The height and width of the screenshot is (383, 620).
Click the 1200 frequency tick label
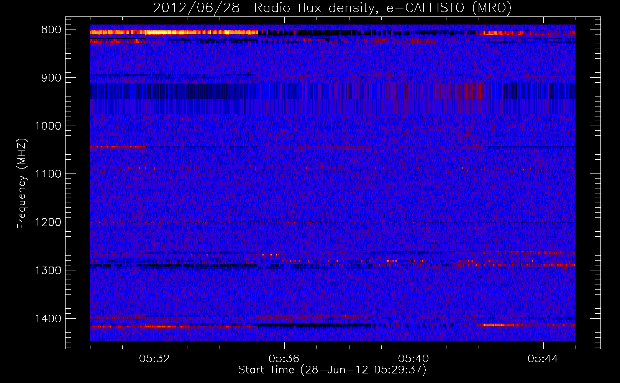coord(48,223)
